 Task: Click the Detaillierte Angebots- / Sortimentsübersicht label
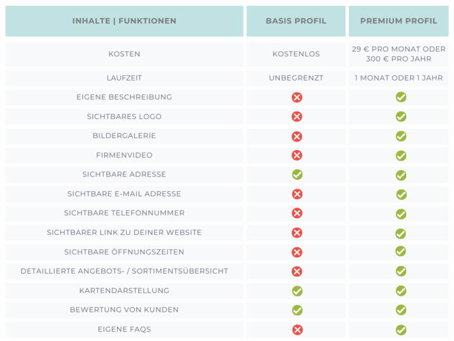point(124,271)
